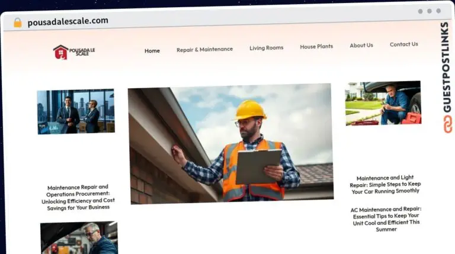Open the Operations Procurement article headline
The height and width of the screenshot is (254, 455).
click(x=78, y=197)
